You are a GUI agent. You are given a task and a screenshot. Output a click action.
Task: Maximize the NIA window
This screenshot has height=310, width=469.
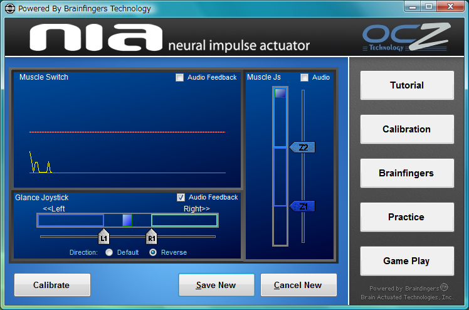pyautogui.click(x=429, y=6)
